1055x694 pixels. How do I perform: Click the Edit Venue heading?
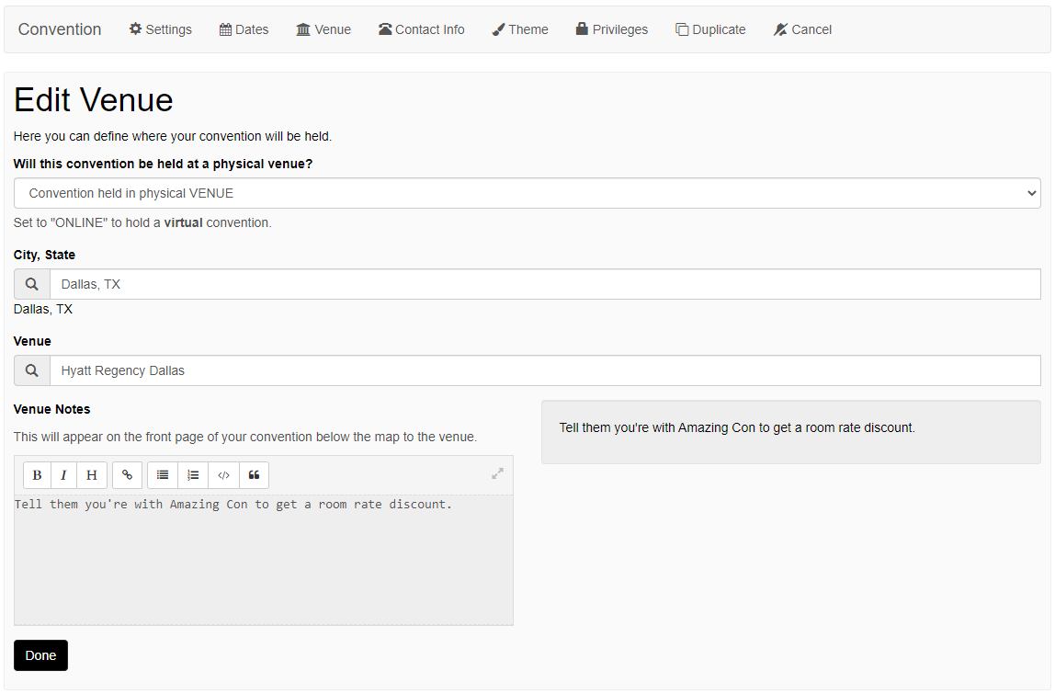(x=94, y=100)
